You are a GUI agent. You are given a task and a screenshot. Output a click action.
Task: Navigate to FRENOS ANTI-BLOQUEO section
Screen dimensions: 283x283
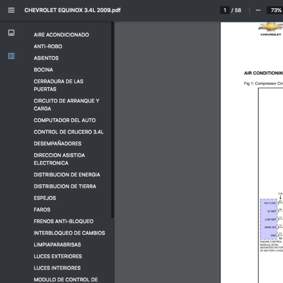[x=63, y=221]
